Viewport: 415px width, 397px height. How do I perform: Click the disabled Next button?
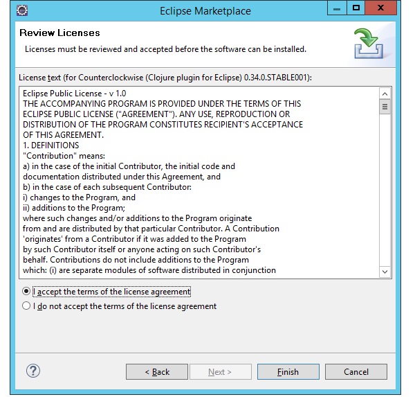coord(220,372)
